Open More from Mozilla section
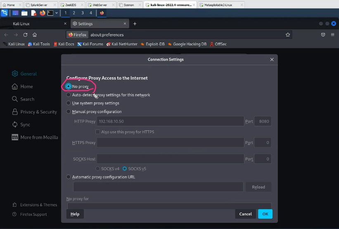Screen dimensions: 339x229 pos(35,137)
